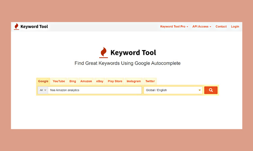Click the orange search magnifier button
The height and width of the screenshot is (151, 253).
211,90
